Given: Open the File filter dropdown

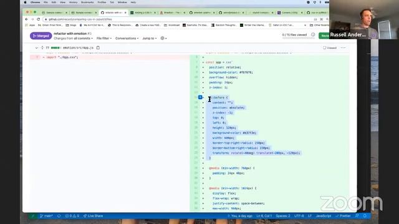Looking at the screenshot, I should click(x=104, y=39).
